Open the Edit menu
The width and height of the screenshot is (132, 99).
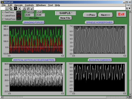pos(10,5)
